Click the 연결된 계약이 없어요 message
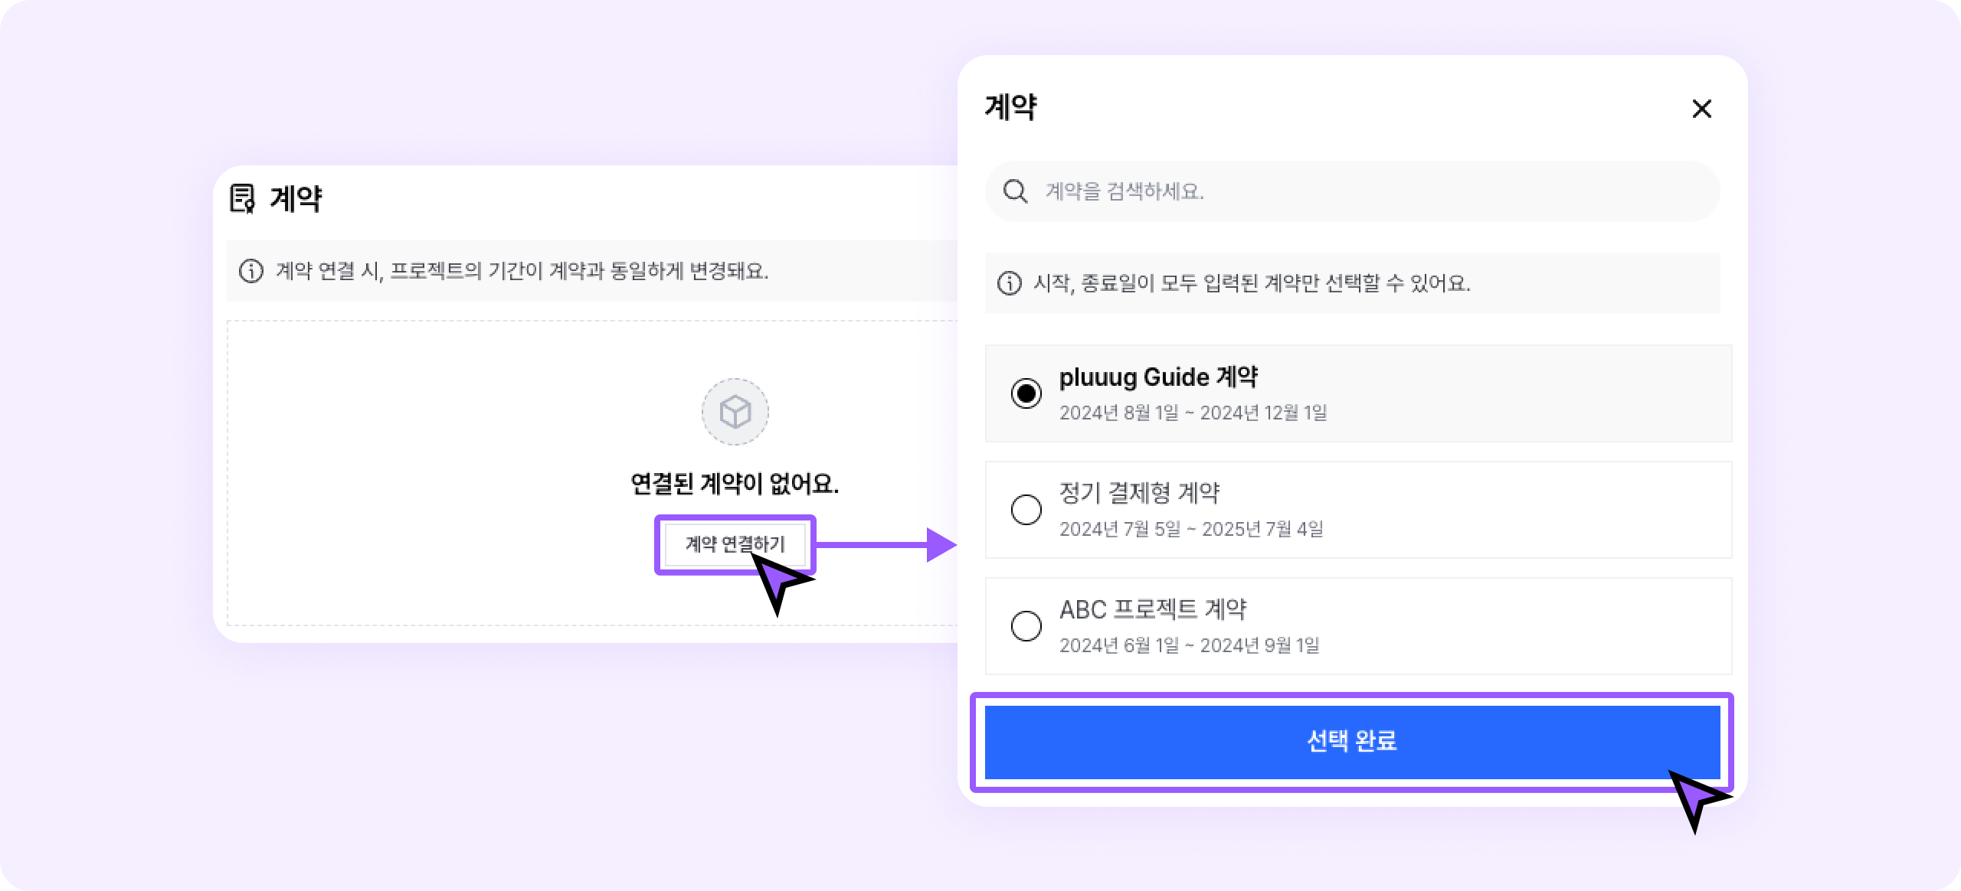 click(735, 484)
